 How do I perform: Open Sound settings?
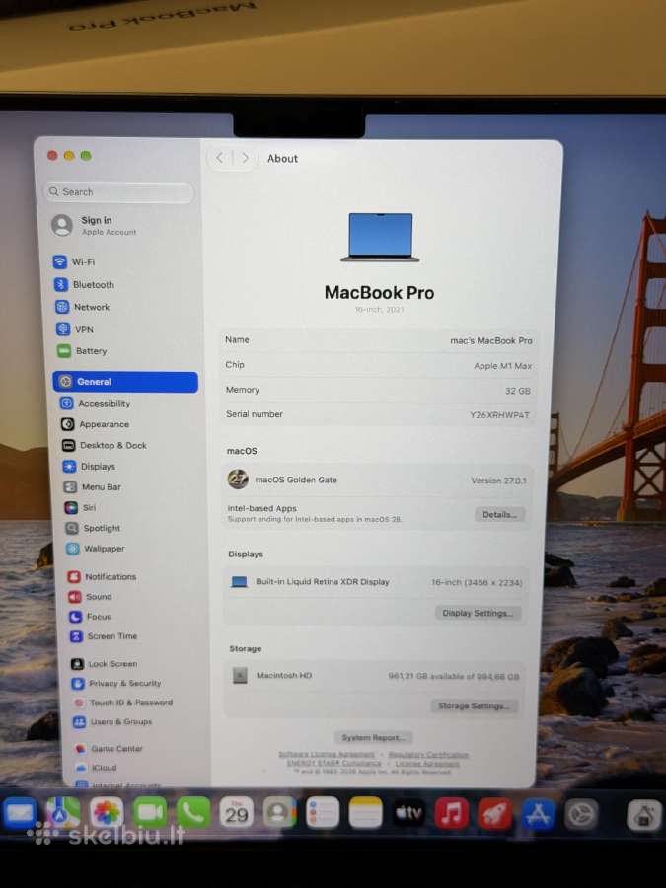point(91,597)
